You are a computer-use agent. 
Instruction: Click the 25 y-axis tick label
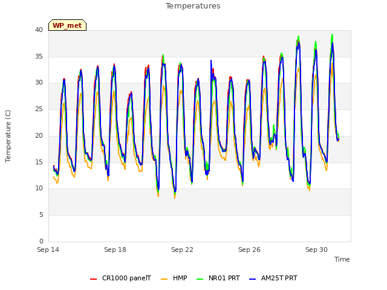(x=39, y=109)
